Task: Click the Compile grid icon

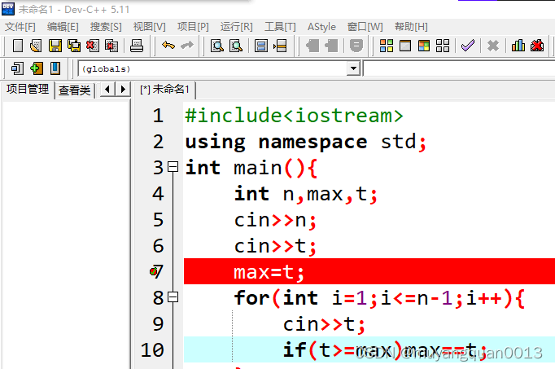Action: tap(387, 46)
